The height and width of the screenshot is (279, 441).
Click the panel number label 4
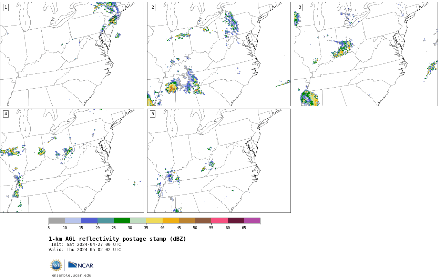point(6,114)
